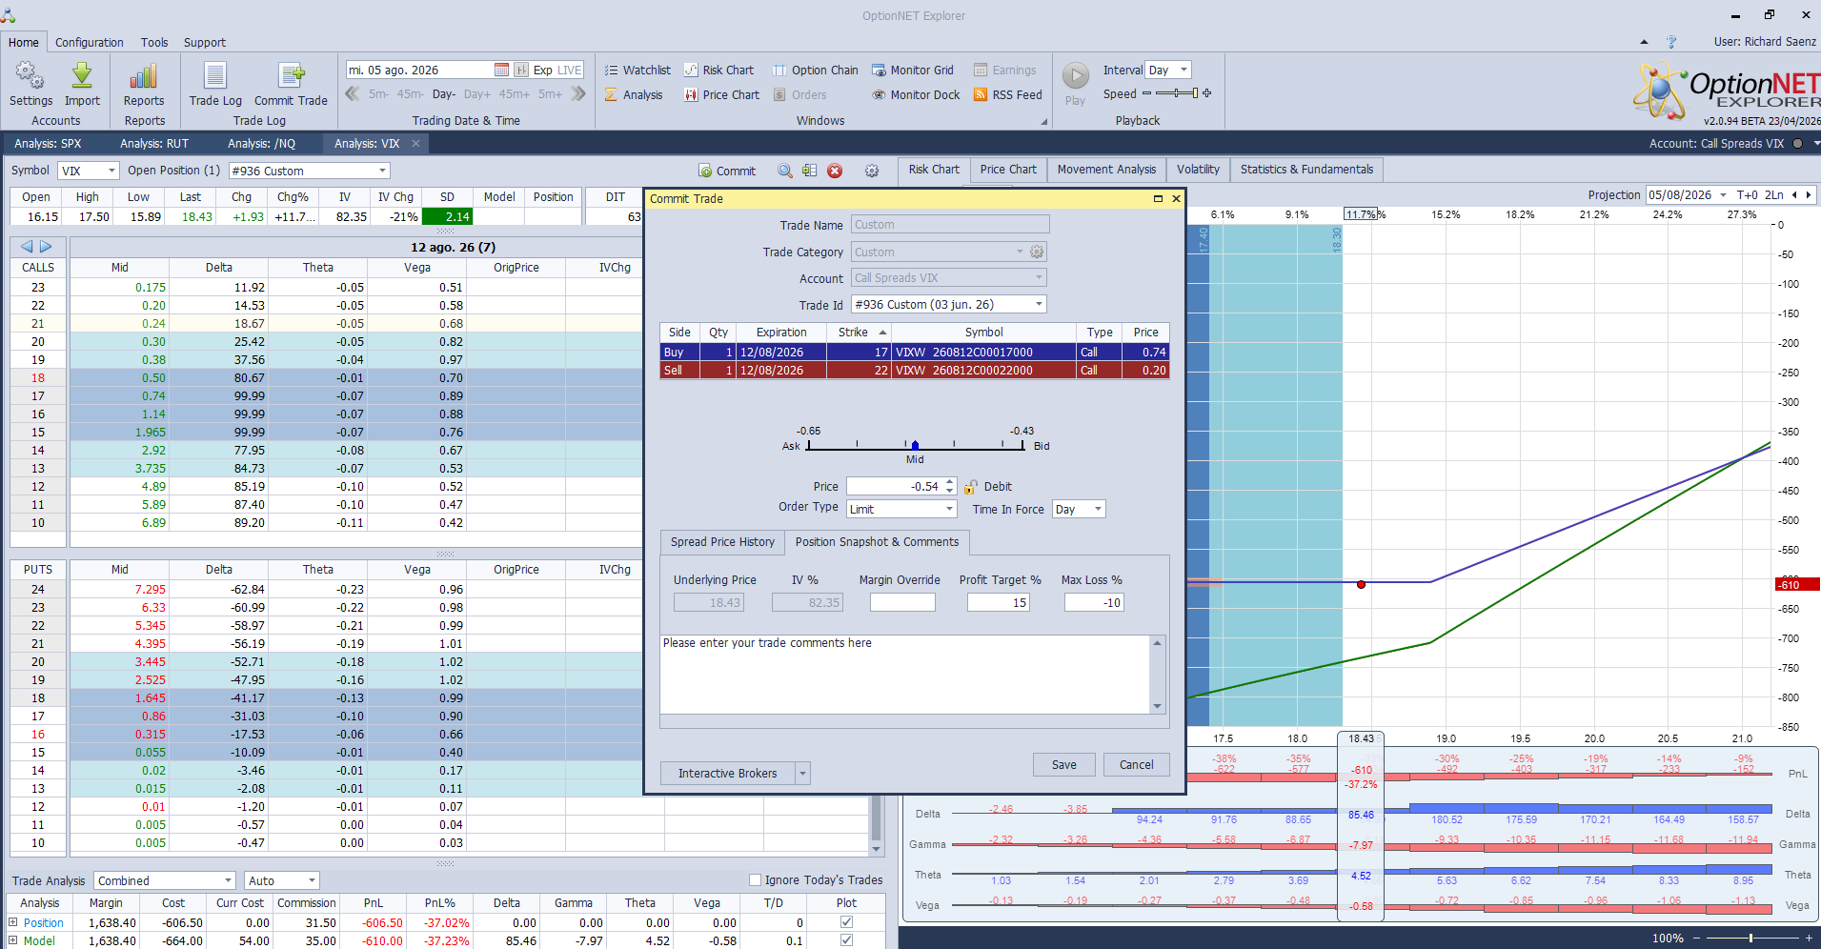The image size is (1821, 949).
Task: Open the Projection date dropdown
Action: (1723, 194)
